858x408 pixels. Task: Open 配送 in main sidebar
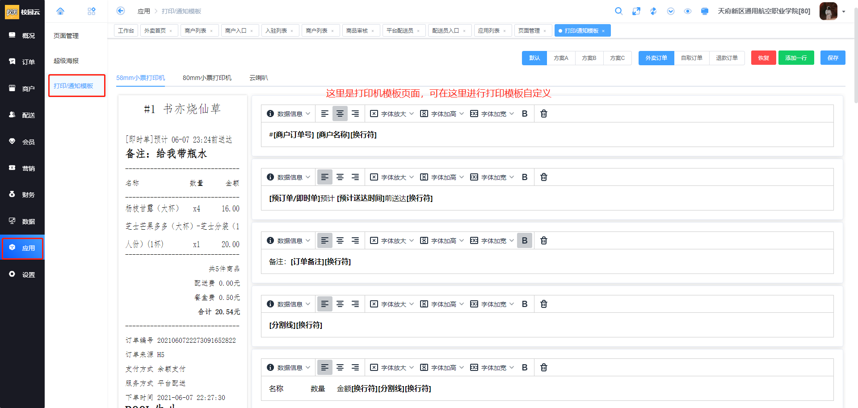pos(22,115)
